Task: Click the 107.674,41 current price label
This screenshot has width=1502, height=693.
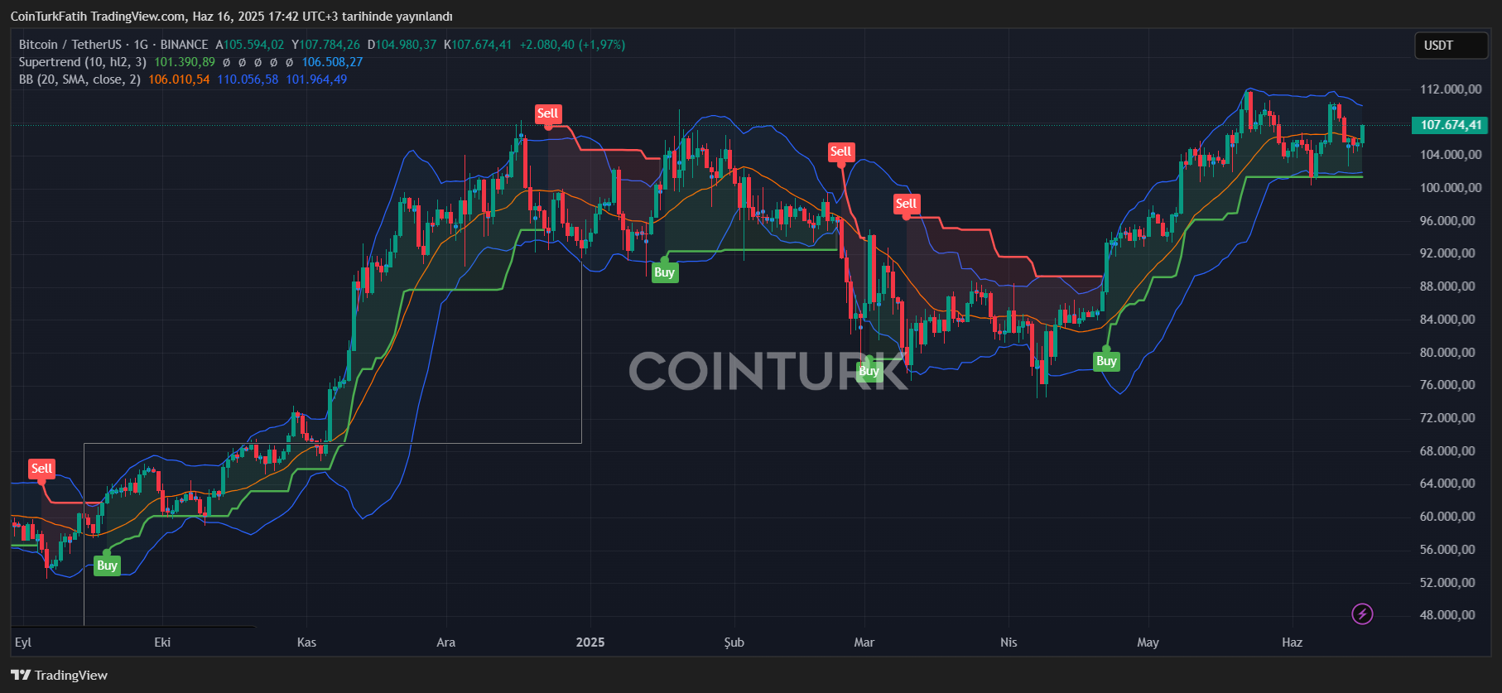Action: tap(1450, 125)
